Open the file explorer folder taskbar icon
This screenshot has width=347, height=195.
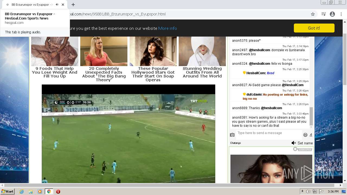[31, 191]
